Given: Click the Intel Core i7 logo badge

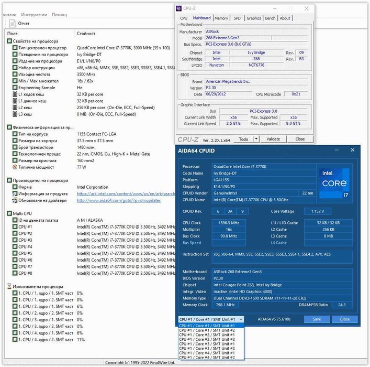Looking at the screenshot, I should 334,183.
